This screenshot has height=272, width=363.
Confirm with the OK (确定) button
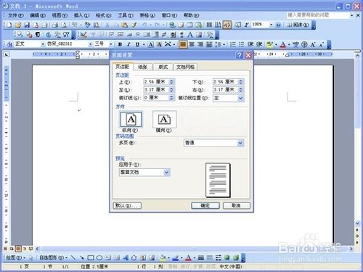coord(205,205)
